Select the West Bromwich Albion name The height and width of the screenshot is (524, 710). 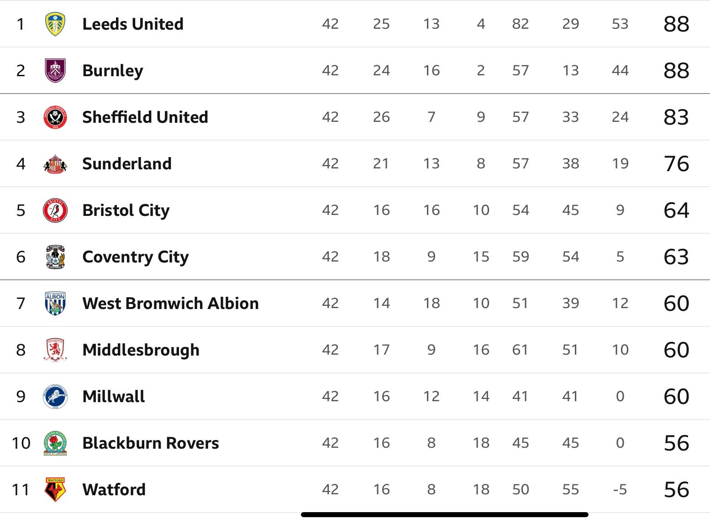point(171,304)
